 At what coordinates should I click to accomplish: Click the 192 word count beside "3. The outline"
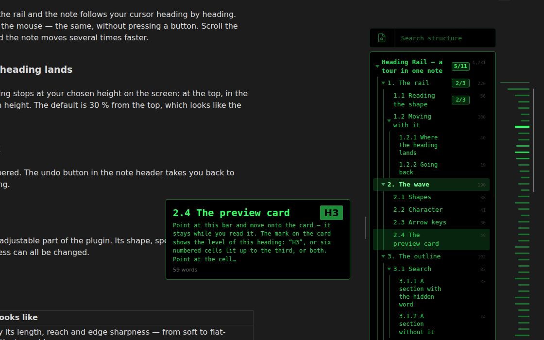click(x=481, y=257)
